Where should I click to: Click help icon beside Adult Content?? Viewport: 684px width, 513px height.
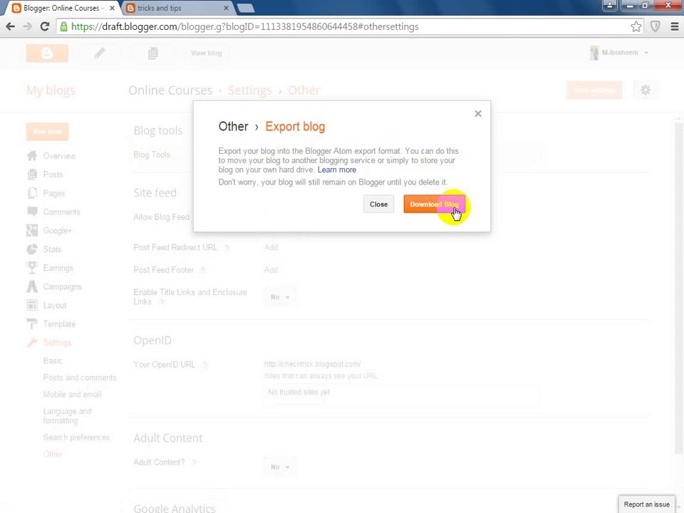pos(195,462)
